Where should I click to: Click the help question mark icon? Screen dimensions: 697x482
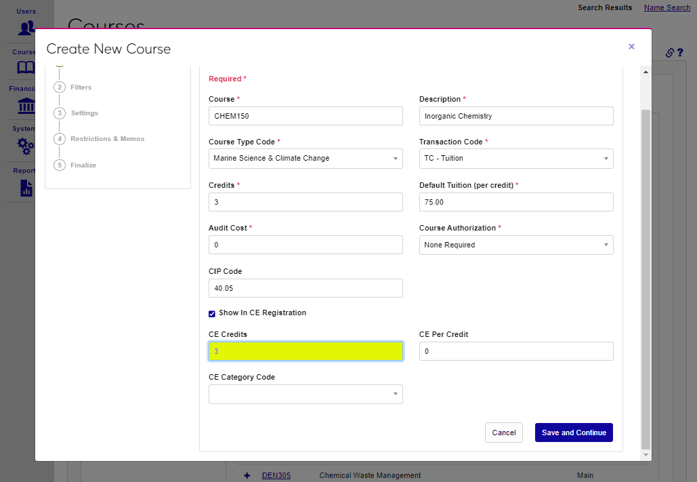tap(680, 53)
